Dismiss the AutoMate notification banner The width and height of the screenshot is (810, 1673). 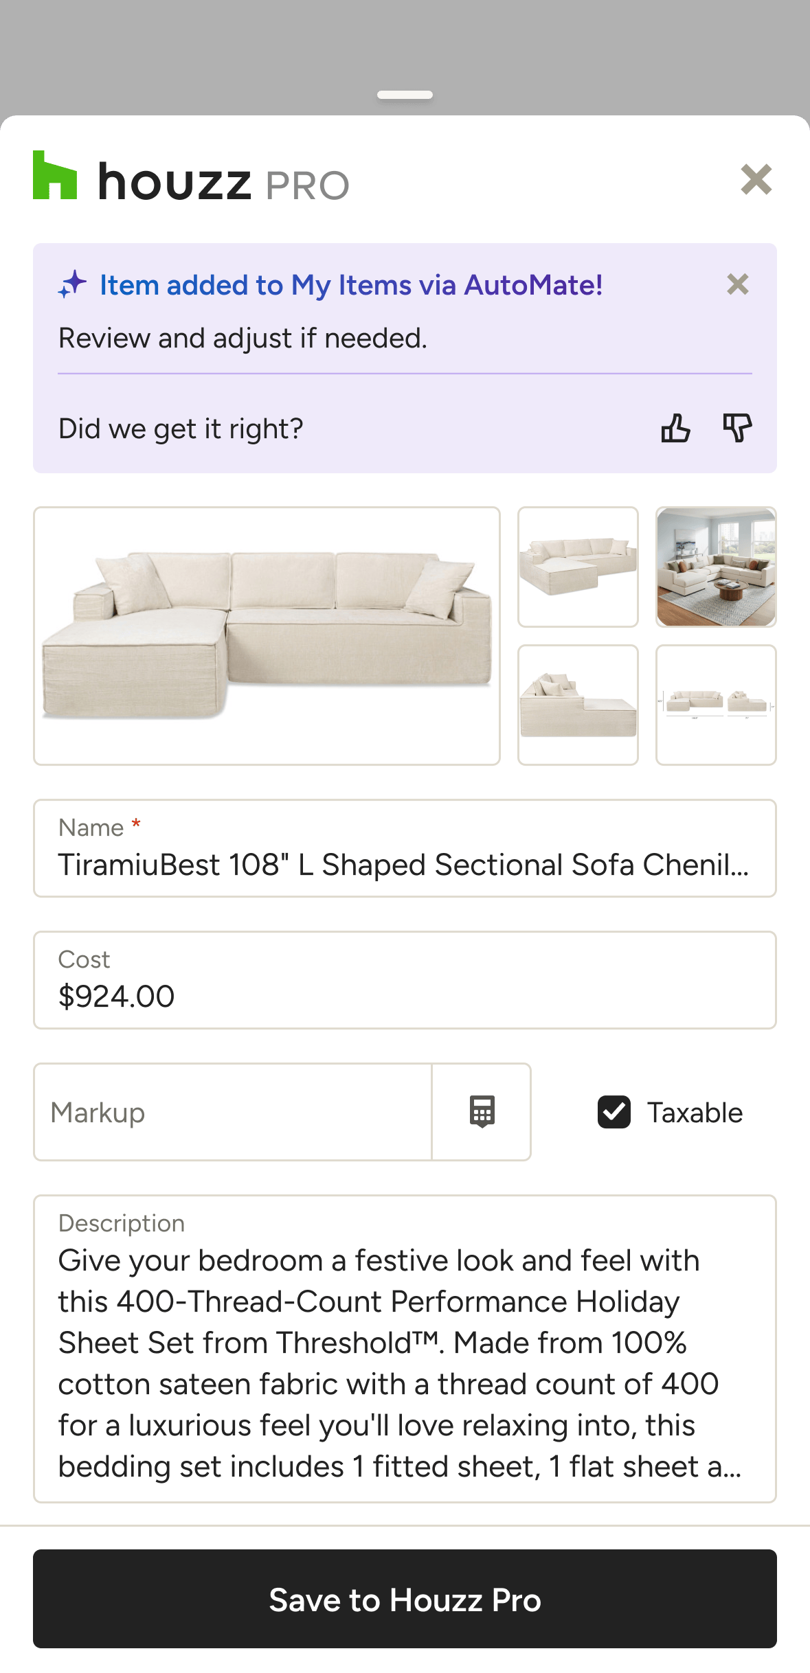click(x=737, y=284)
